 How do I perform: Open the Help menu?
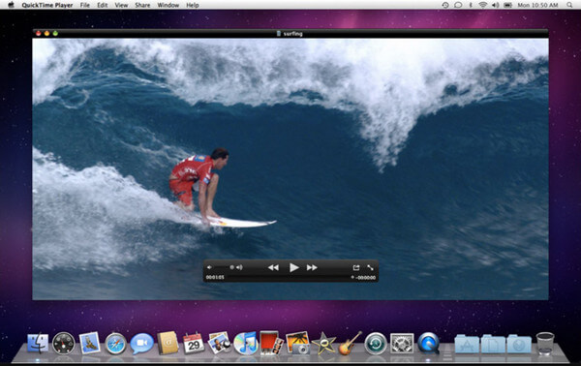pyautogui.click(x=193, y=5)
